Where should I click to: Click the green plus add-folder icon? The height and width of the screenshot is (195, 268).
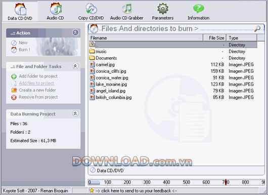tap(14, 76)
